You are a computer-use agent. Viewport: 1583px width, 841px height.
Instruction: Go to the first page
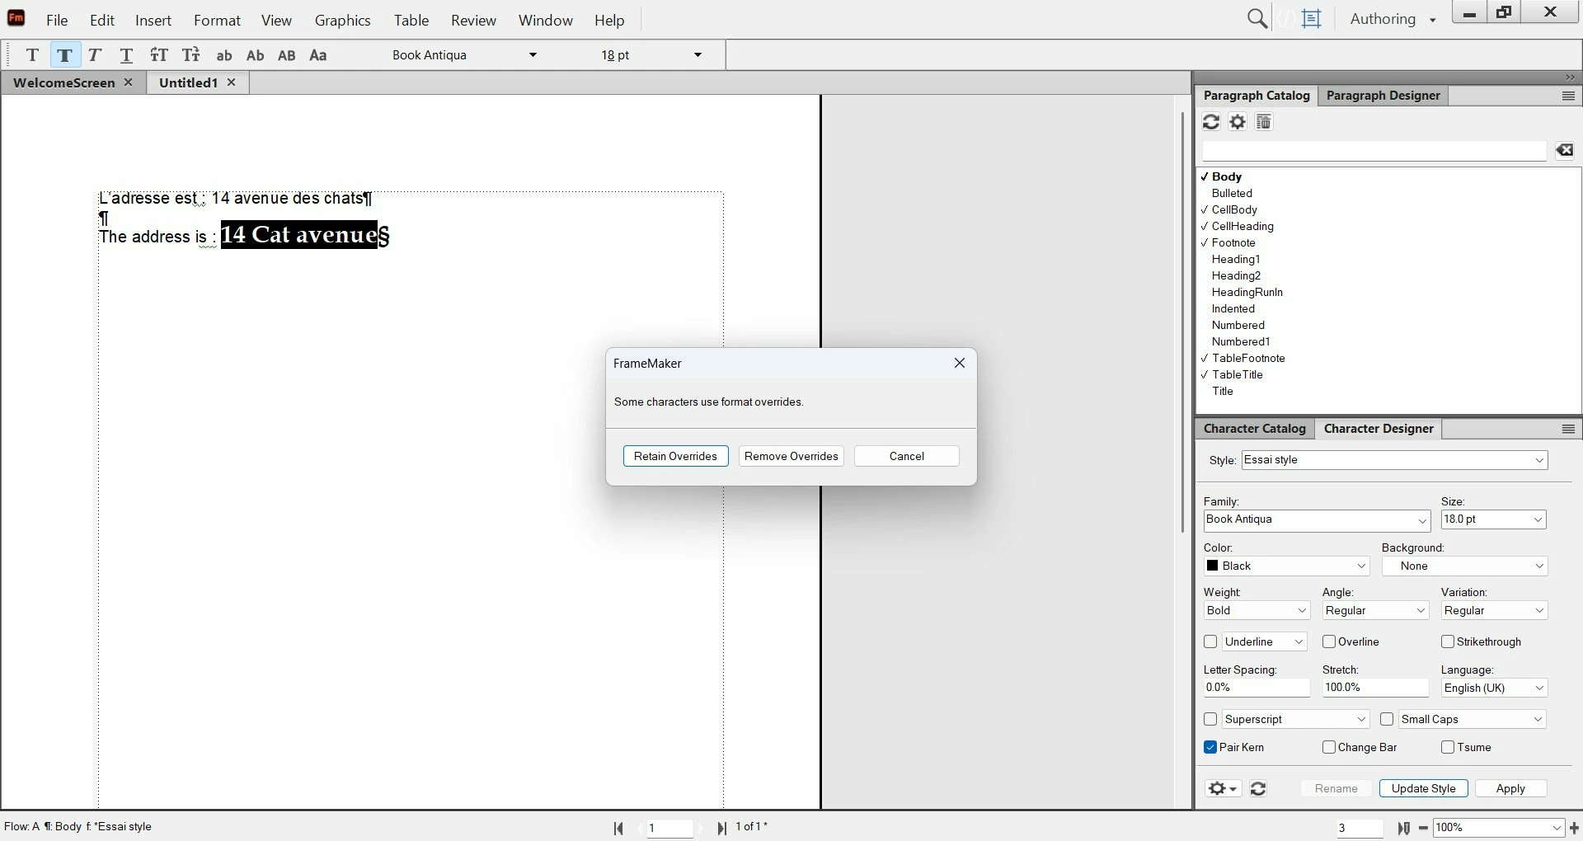[x=619, y=829]
